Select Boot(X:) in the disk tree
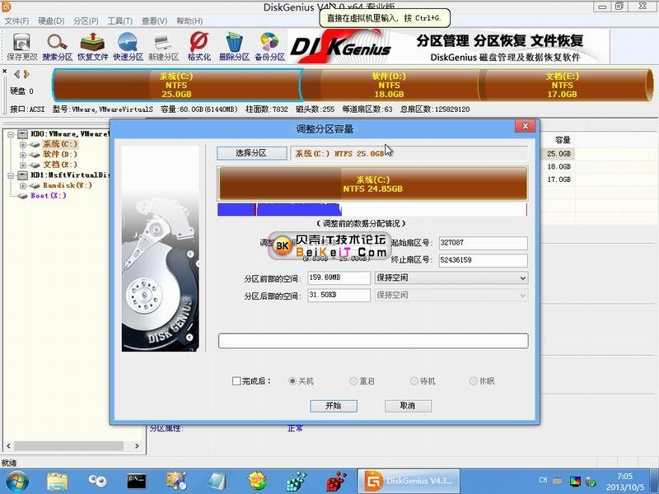Image resolution: width=659 pixels, height=494 pixels. pos(49,196)
